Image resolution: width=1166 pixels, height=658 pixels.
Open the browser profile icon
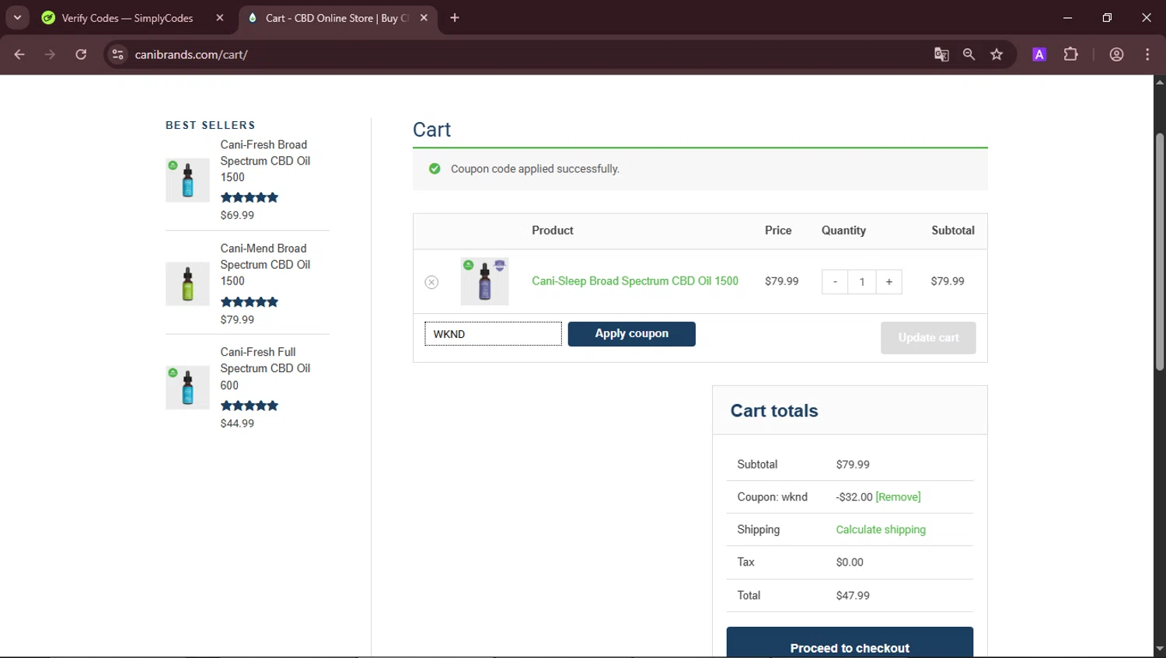pos(1117,54)
